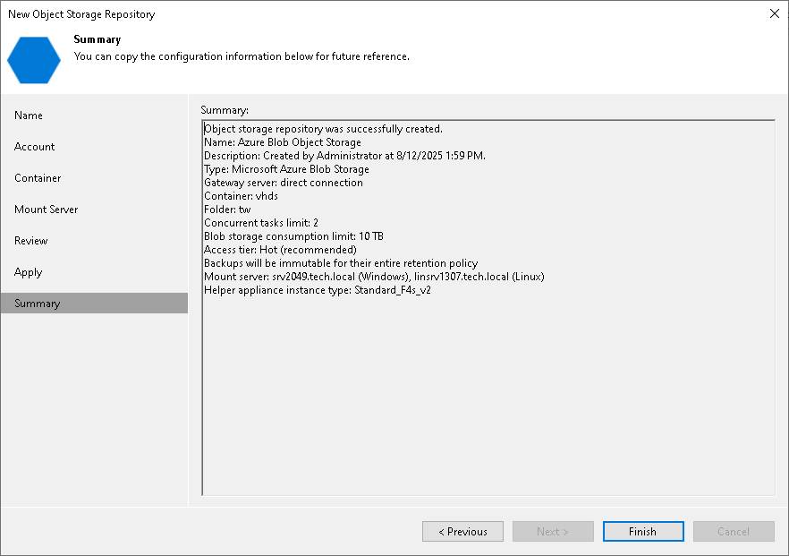This screenshot has height=556, width=789.
Task: Click the 'Folder: tw' line
Action: (227, 210)
